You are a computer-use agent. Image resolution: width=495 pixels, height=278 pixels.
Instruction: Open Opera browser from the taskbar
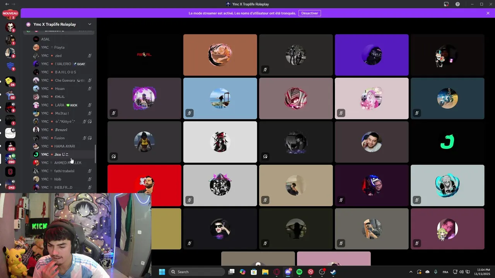[x=277, y=272]
